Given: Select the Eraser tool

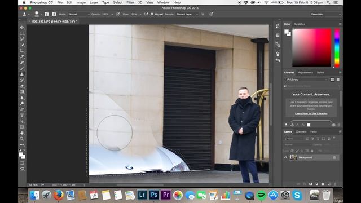Looking at the screenshot, I should point(22,86).
